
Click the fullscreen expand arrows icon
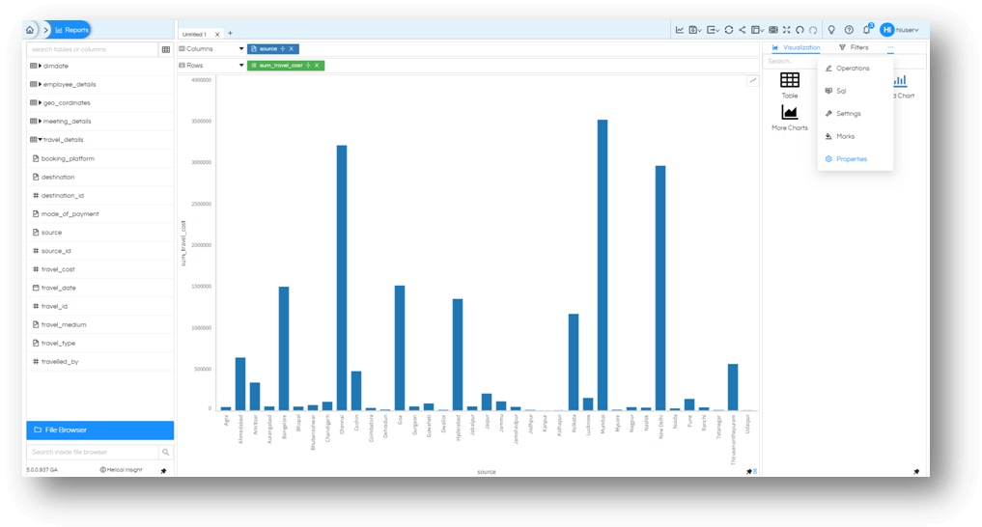(x=787, y=29)
